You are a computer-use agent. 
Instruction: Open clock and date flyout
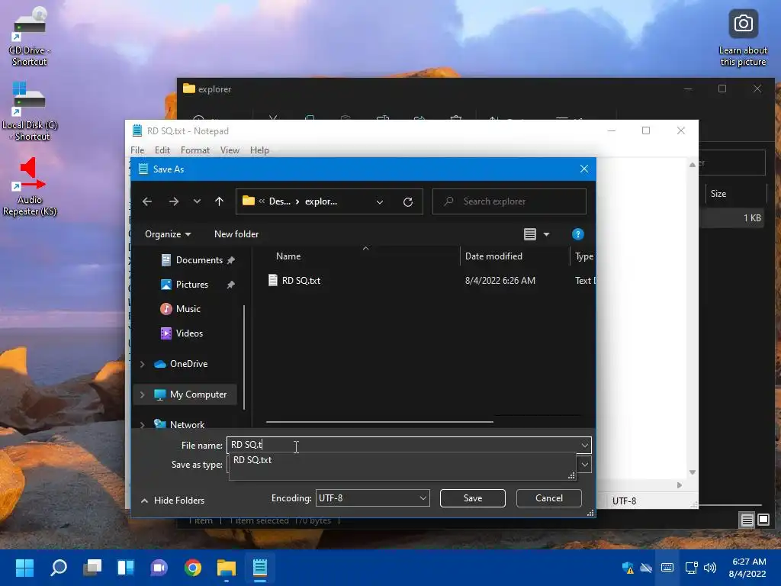[747, 568]
